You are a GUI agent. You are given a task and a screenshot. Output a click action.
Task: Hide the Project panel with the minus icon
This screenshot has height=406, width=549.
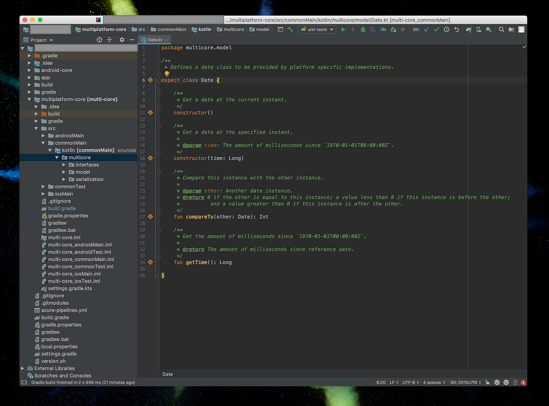(x=132, y=40)
